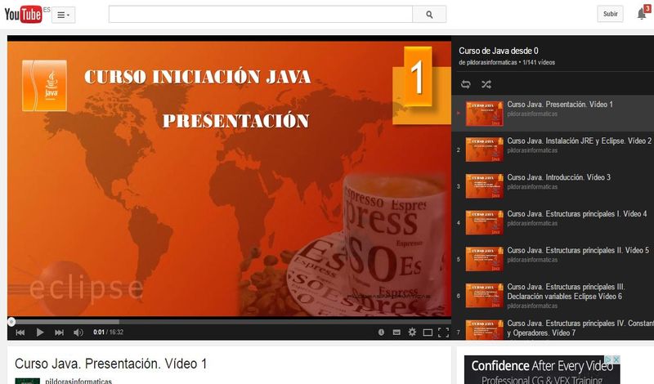This screenshot has height=384, width=654.
Task: Seek along the video progress bar
Action: 230,321
